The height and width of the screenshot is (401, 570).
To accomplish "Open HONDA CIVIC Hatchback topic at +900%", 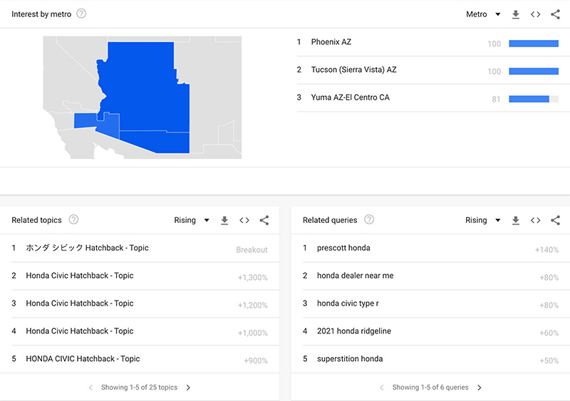I will [x=140, y=359].
